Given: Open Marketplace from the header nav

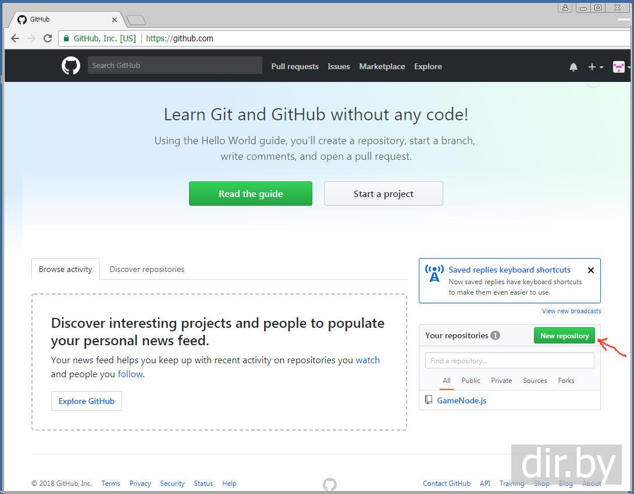Looking at the screenshot, I should click(382, 66).
